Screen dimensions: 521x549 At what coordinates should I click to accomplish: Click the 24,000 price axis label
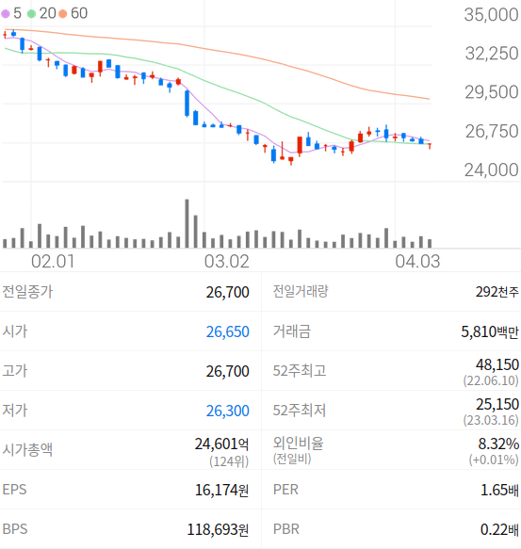click(491, 170)
